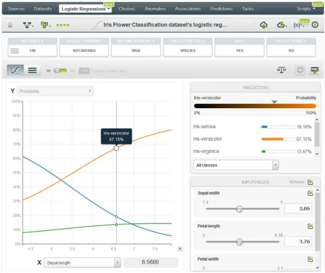Click the Field Codings NO box
This screenshot has width=325, height=273.
click(291, 47)
